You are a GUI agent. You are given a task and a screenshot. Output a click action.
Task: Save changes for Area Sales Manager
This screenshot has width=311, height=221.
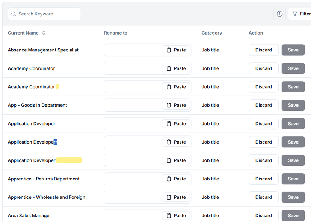pos(293,215)
